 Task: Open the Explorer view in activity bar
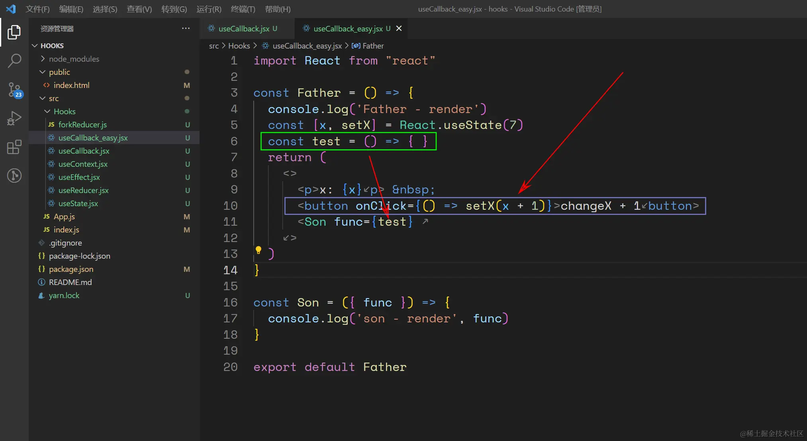click(14, 32)
